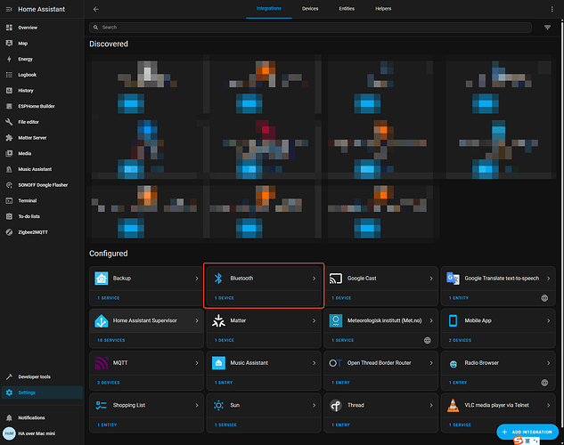This screenshot has height=445, width=564.
Task: Click the Media sidebar icon
Action: coord(9,153)
